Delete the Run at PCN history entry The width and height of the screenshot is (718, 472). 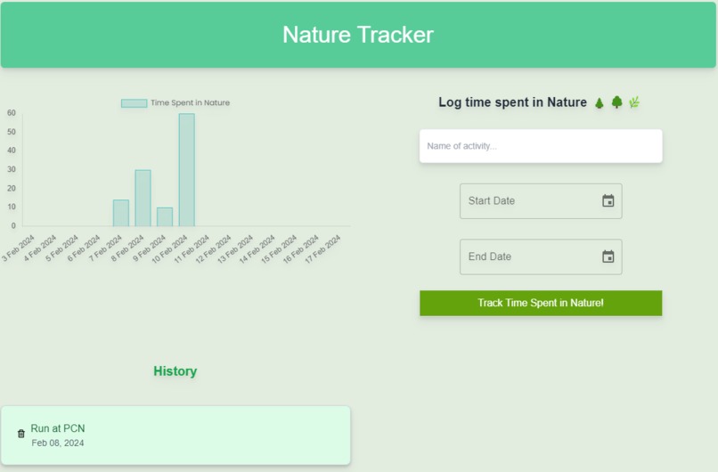21,434
